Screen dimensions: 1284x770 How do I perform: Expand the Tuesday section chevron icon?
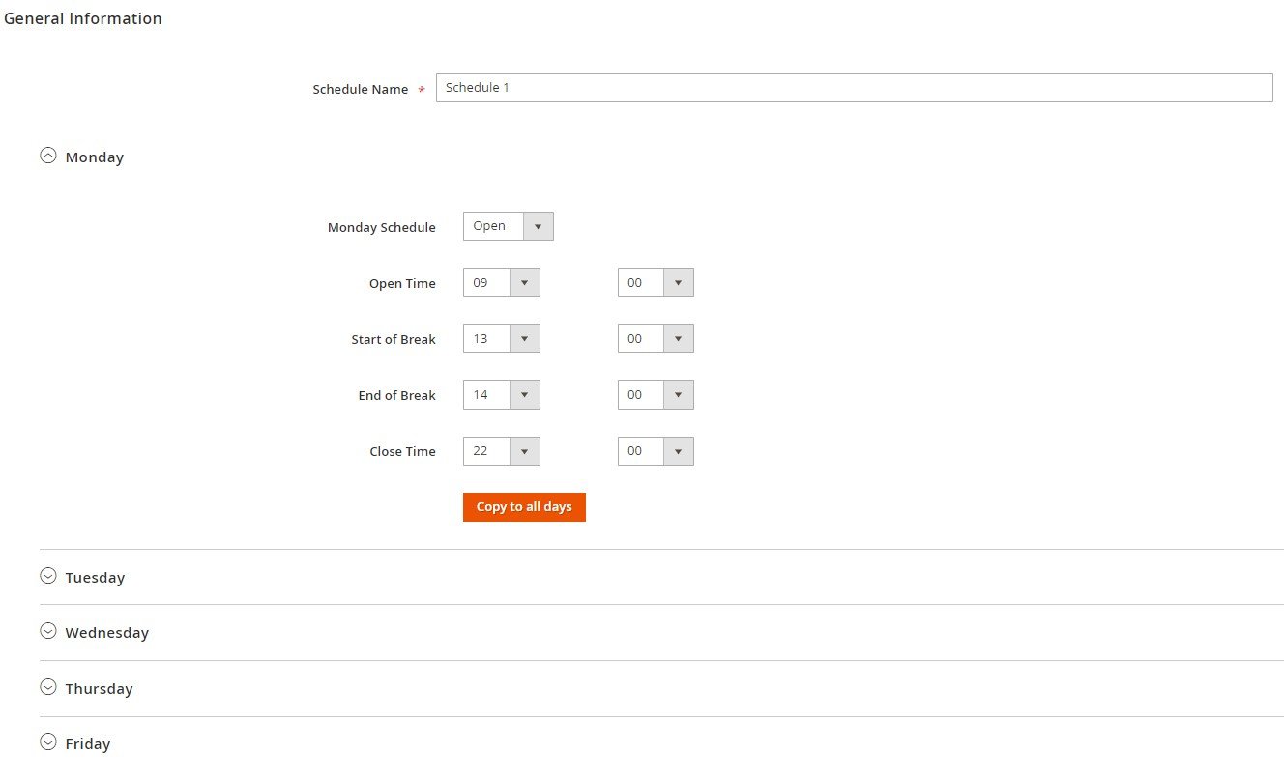(x=48, y=575)
